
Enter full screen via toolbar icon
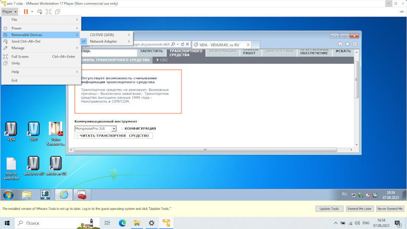[48, 11]
